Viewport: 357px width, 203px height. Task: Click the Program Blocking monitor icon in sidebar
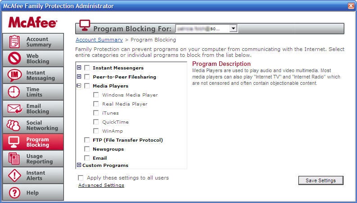14,142
